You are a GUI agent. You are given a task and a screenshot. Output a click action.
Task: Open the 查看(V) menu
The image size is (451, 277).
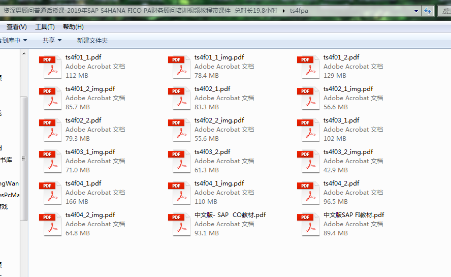click(16, 26)
